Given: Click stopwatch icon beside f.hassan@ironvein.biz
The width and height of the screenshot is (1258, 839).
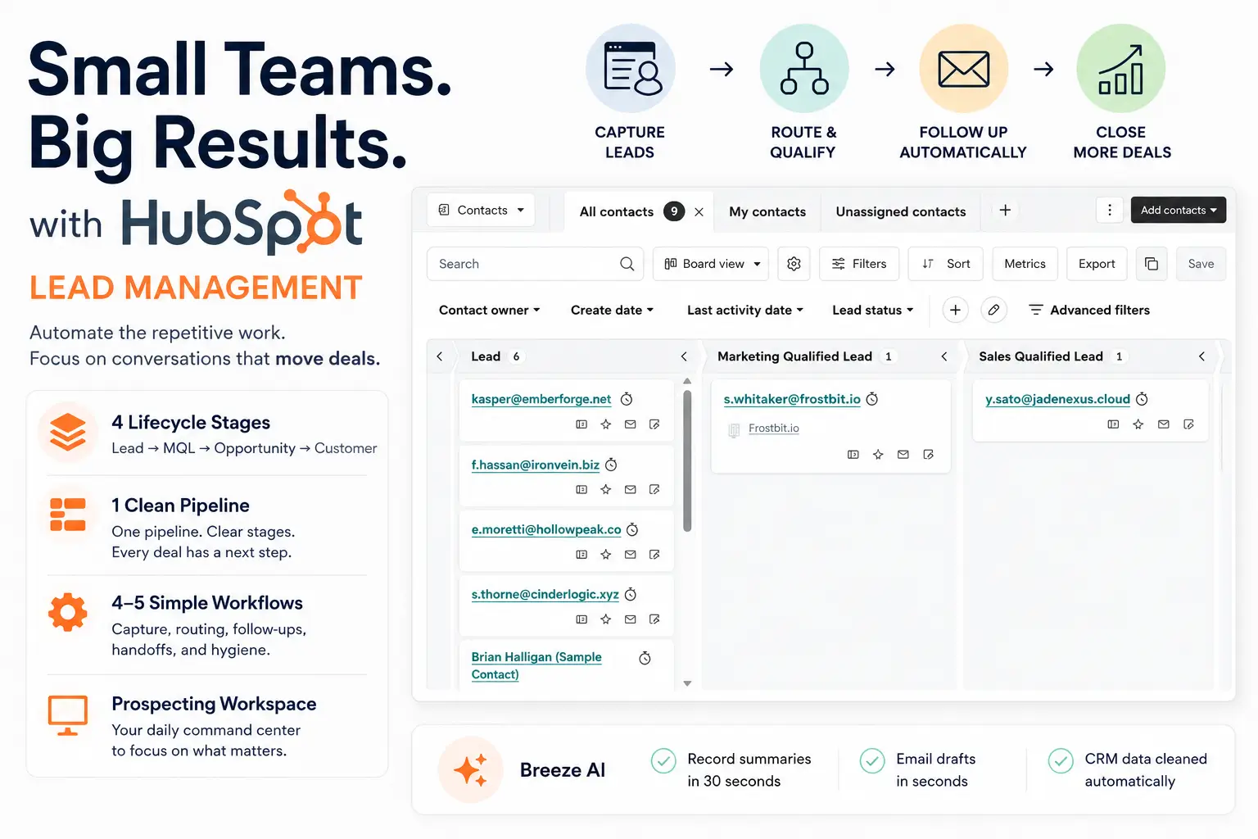Looking at the screenshot, I should [611, 465].
